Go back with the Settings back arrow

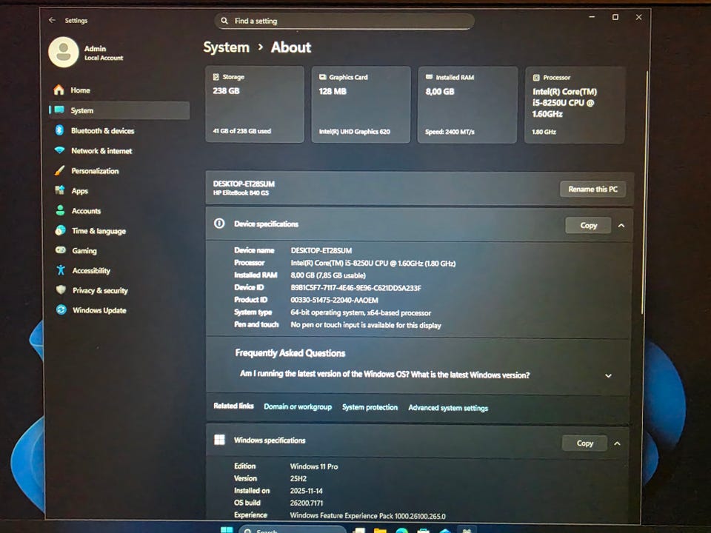(52, 20)
